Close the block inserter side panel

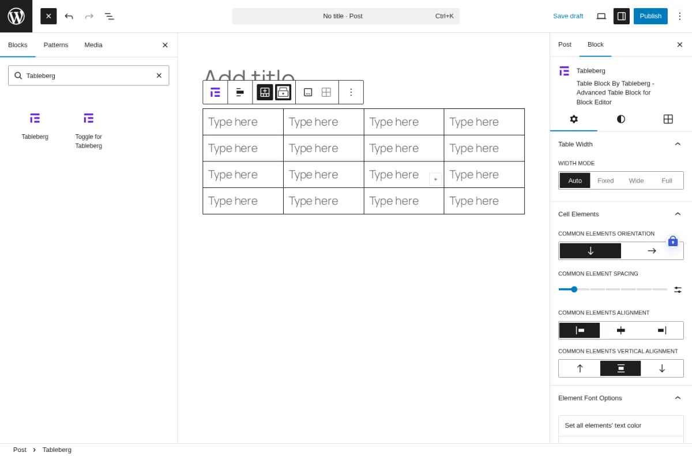[x=165, y=45]
